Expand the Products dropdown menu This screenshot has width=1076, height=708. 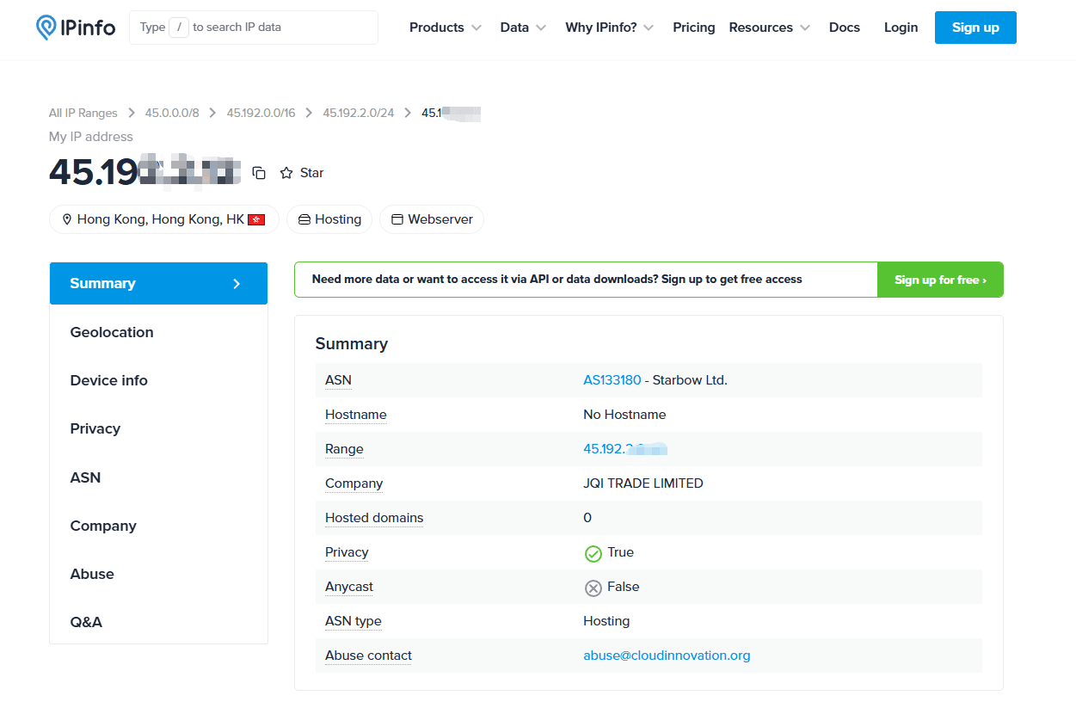pyautogui.click(x=446, y=28)
